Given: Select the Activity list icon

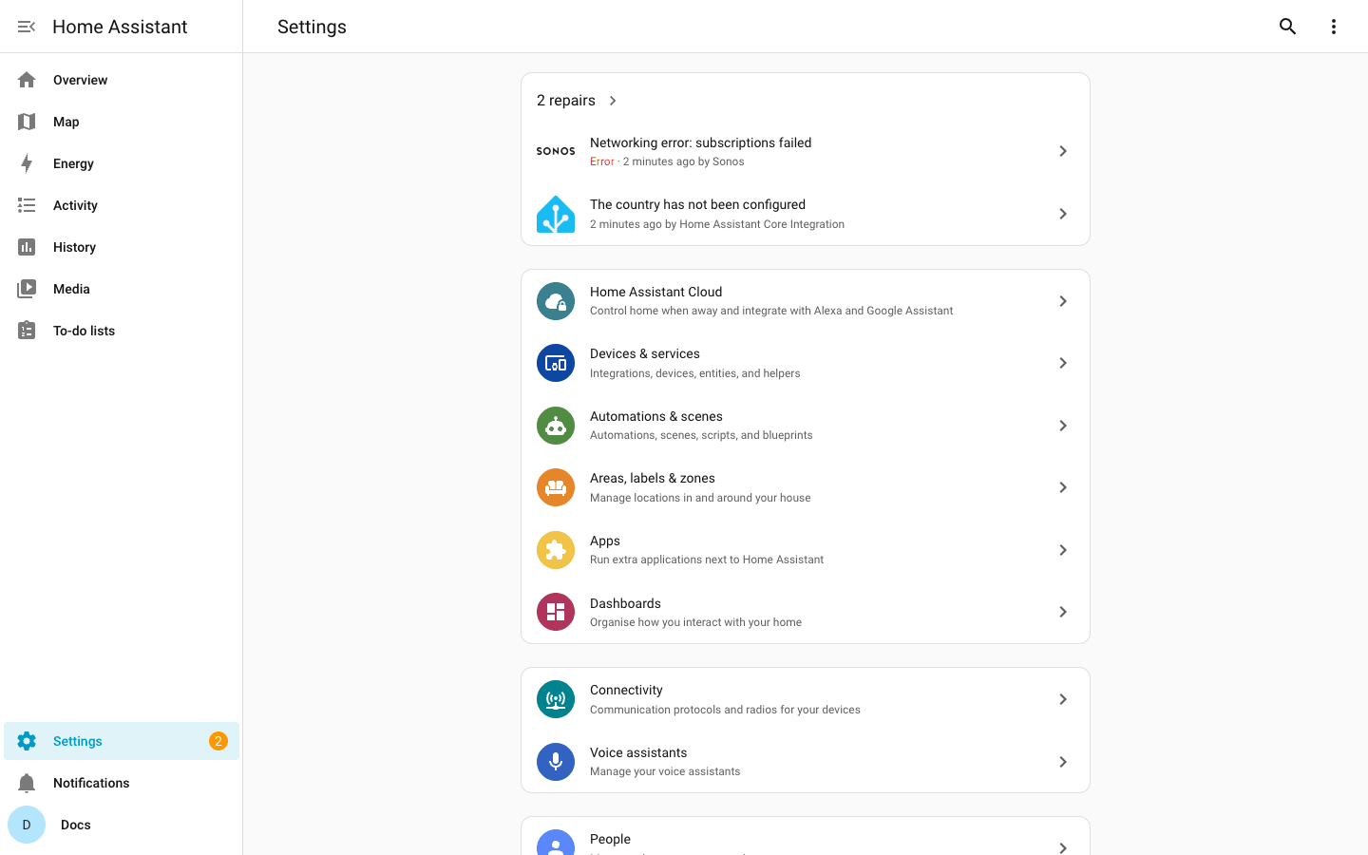Looking at the screenshot, I should click(x=27, y=205).
